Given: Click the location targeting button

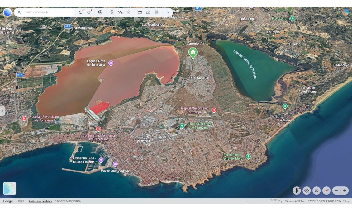Looking at the screenshot, I should click(x=307, y=190).
